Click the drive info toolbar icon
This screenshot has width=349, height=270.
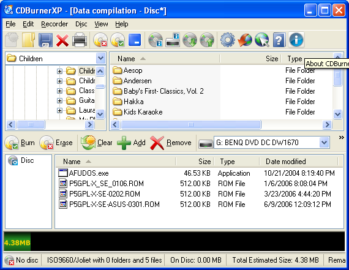coord(173,40)
